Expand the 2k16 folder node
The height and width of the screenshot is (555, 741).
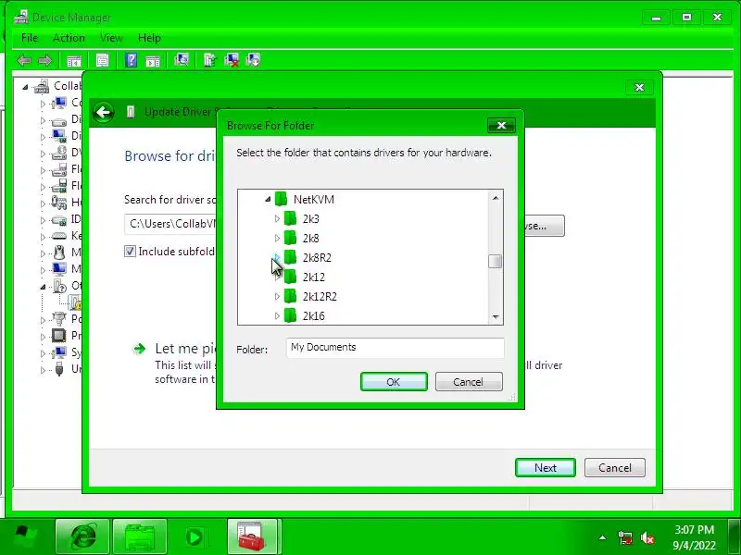(x=277, y=315)
